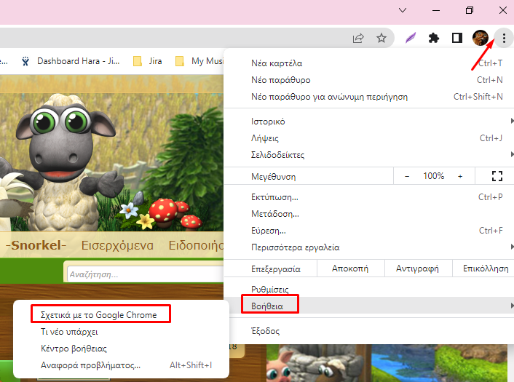Screen dimensions: 514x382
Task: Expand Περισσότερα εργαλεία submenu
Action: [369, 247]
